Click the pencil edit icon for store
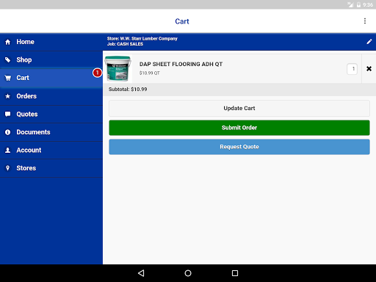Viewport: 376px width, 282px height. click(369, 42)
